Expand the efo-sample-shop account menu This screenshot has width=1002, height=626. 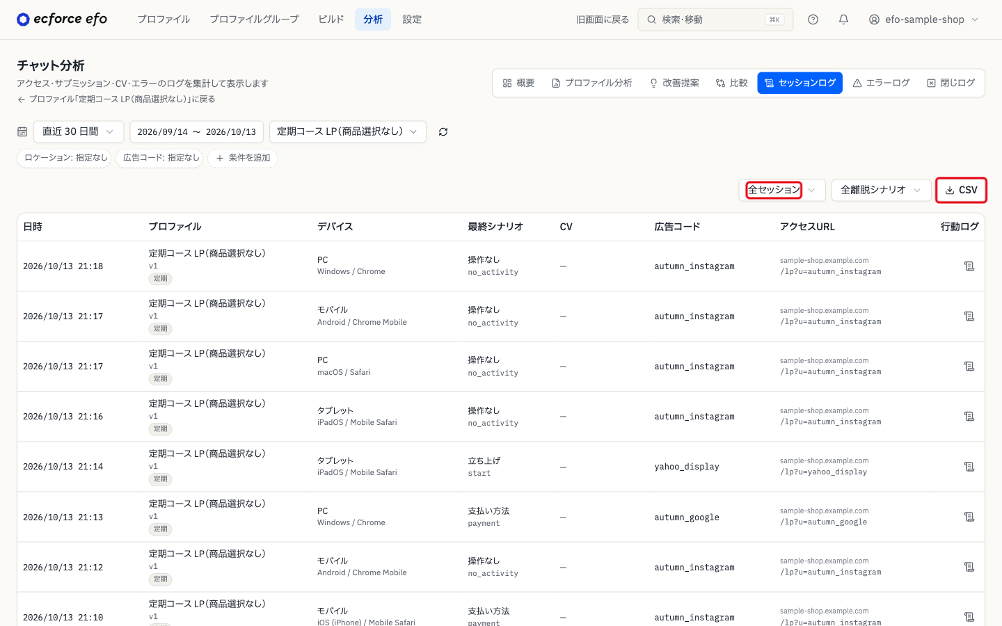(x=923, y=19)
